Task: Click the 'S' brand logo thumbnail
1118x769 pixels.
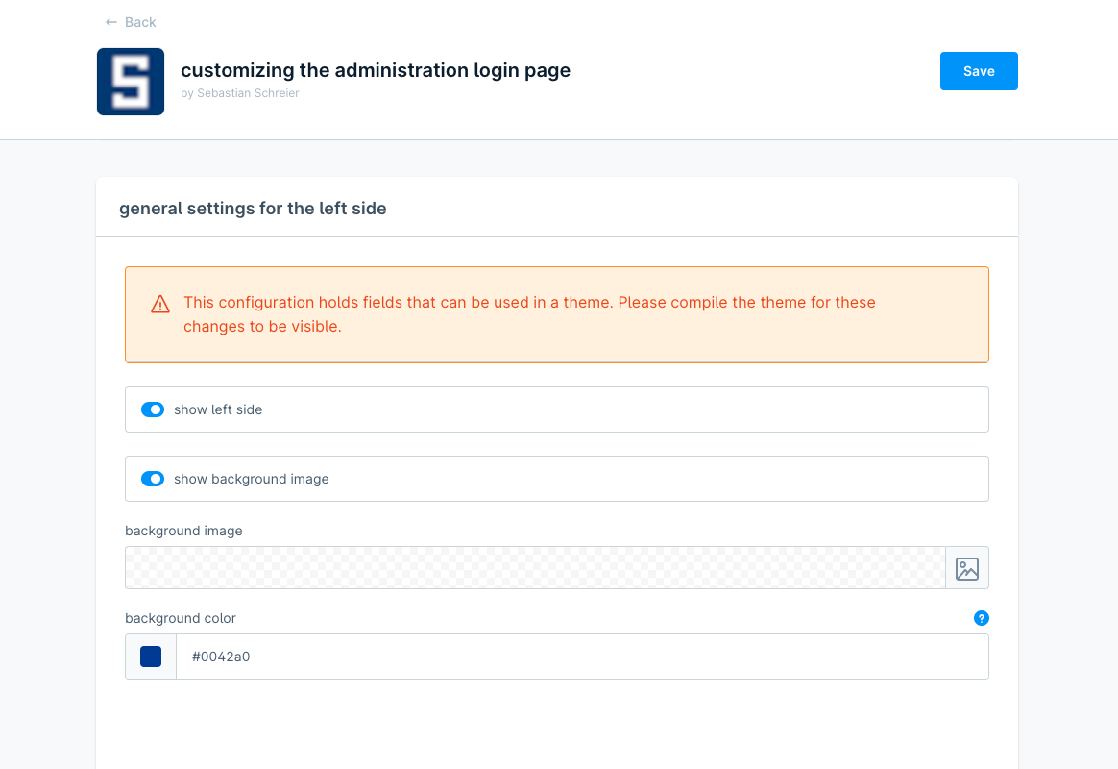Action: click(x=131, y=81)
